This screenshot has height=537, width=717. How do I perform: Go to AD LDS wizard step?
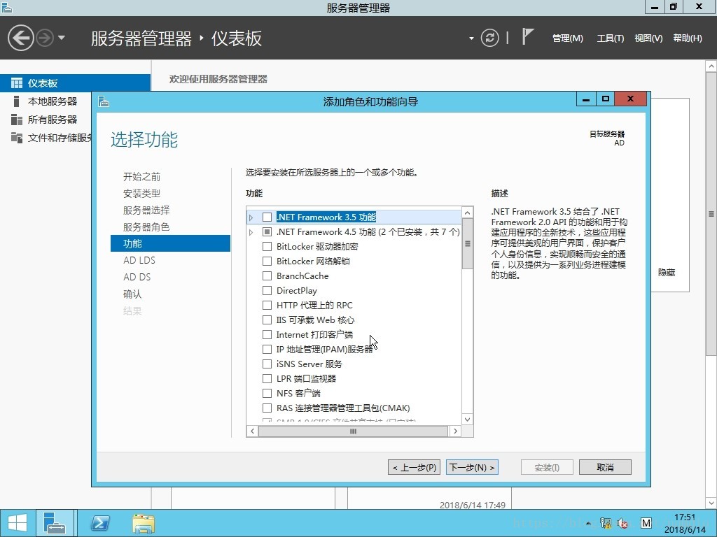[139, 260]
